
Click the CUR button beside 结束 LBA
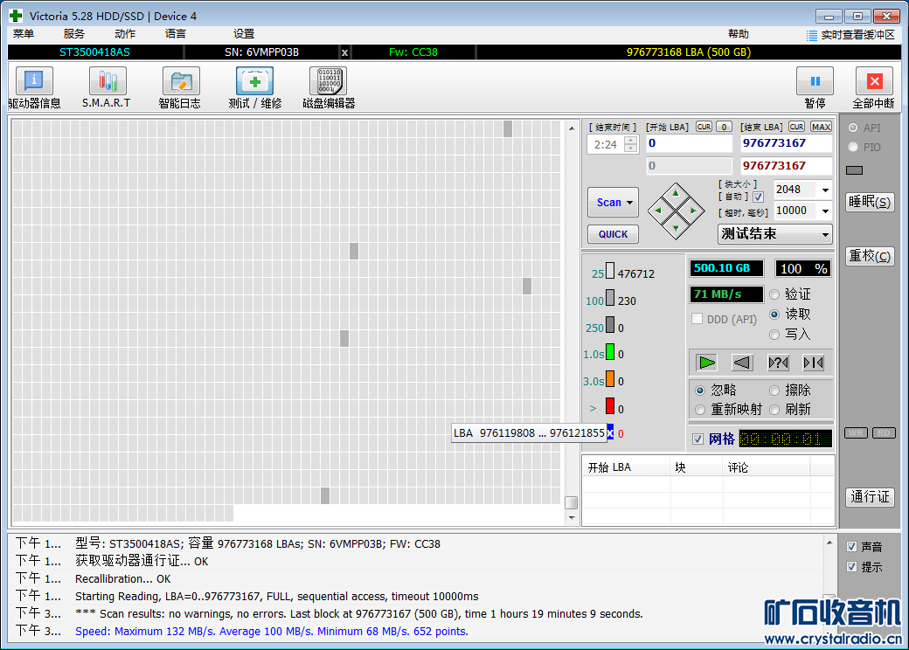click(x=796, y=127)
